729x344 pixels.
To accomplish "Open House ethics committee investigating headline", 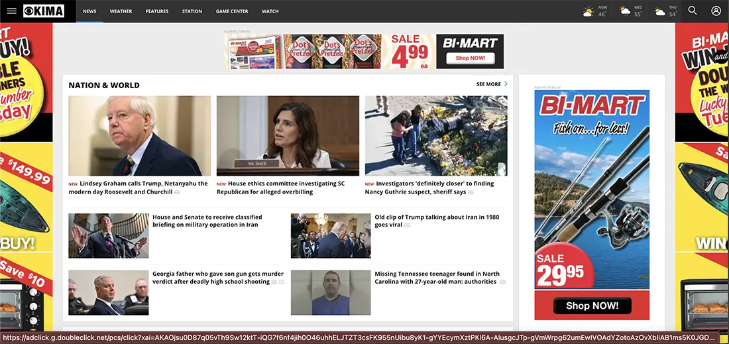I will pyautogui.click(x=281, y=188).
